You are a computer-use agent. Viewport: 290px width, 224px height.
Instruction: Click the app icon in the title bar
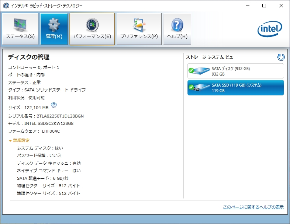tap(6, 6)
